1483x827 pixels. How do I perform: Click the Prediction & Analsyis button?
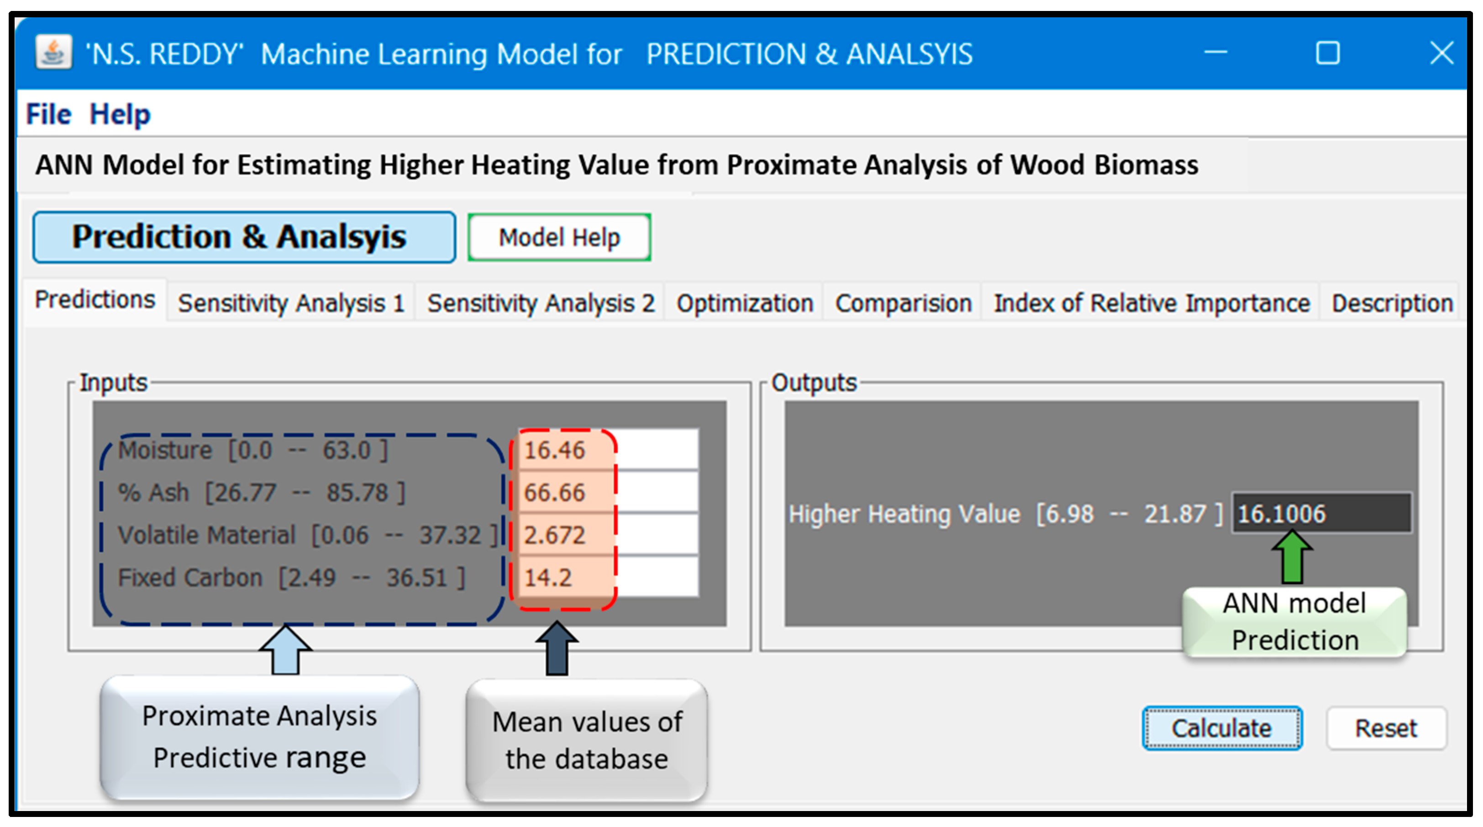click(x=244, y=237)
